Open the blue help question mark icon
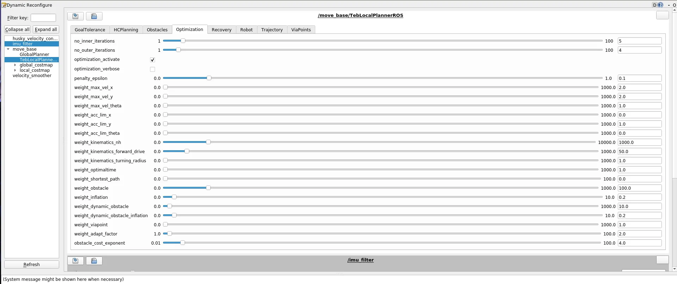Viewport: 677px width, 284px height. click(x=660, y=5)
